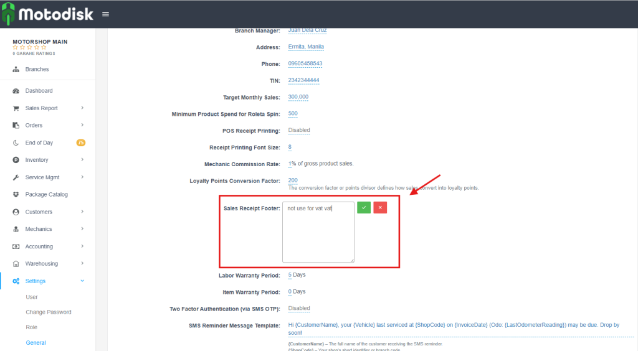Click the Branches sitemap icon
The image size is (638, 351).
[x=16, y=69]
